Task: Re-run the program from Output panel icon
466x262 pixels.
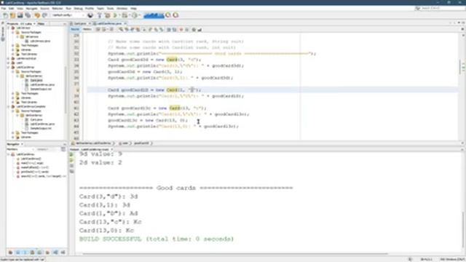Action: [x=71, y=154]
